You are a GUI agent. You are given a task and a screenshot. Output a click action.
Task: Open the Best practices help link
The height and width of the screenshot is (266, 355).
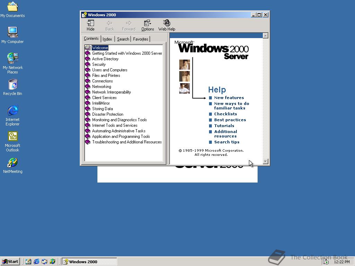230,120
